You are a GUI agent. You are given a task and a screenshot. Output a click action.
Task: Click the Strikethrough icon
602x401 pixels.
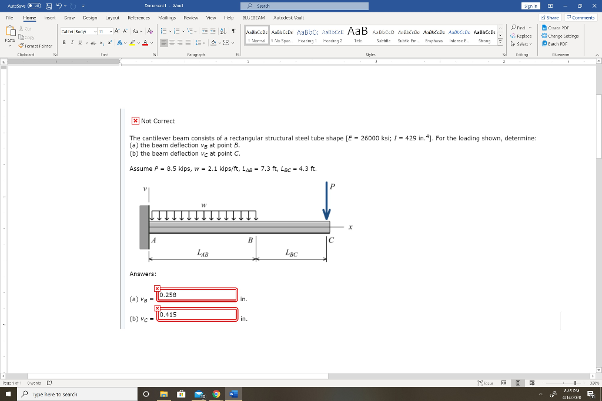[x=93, y=42]
